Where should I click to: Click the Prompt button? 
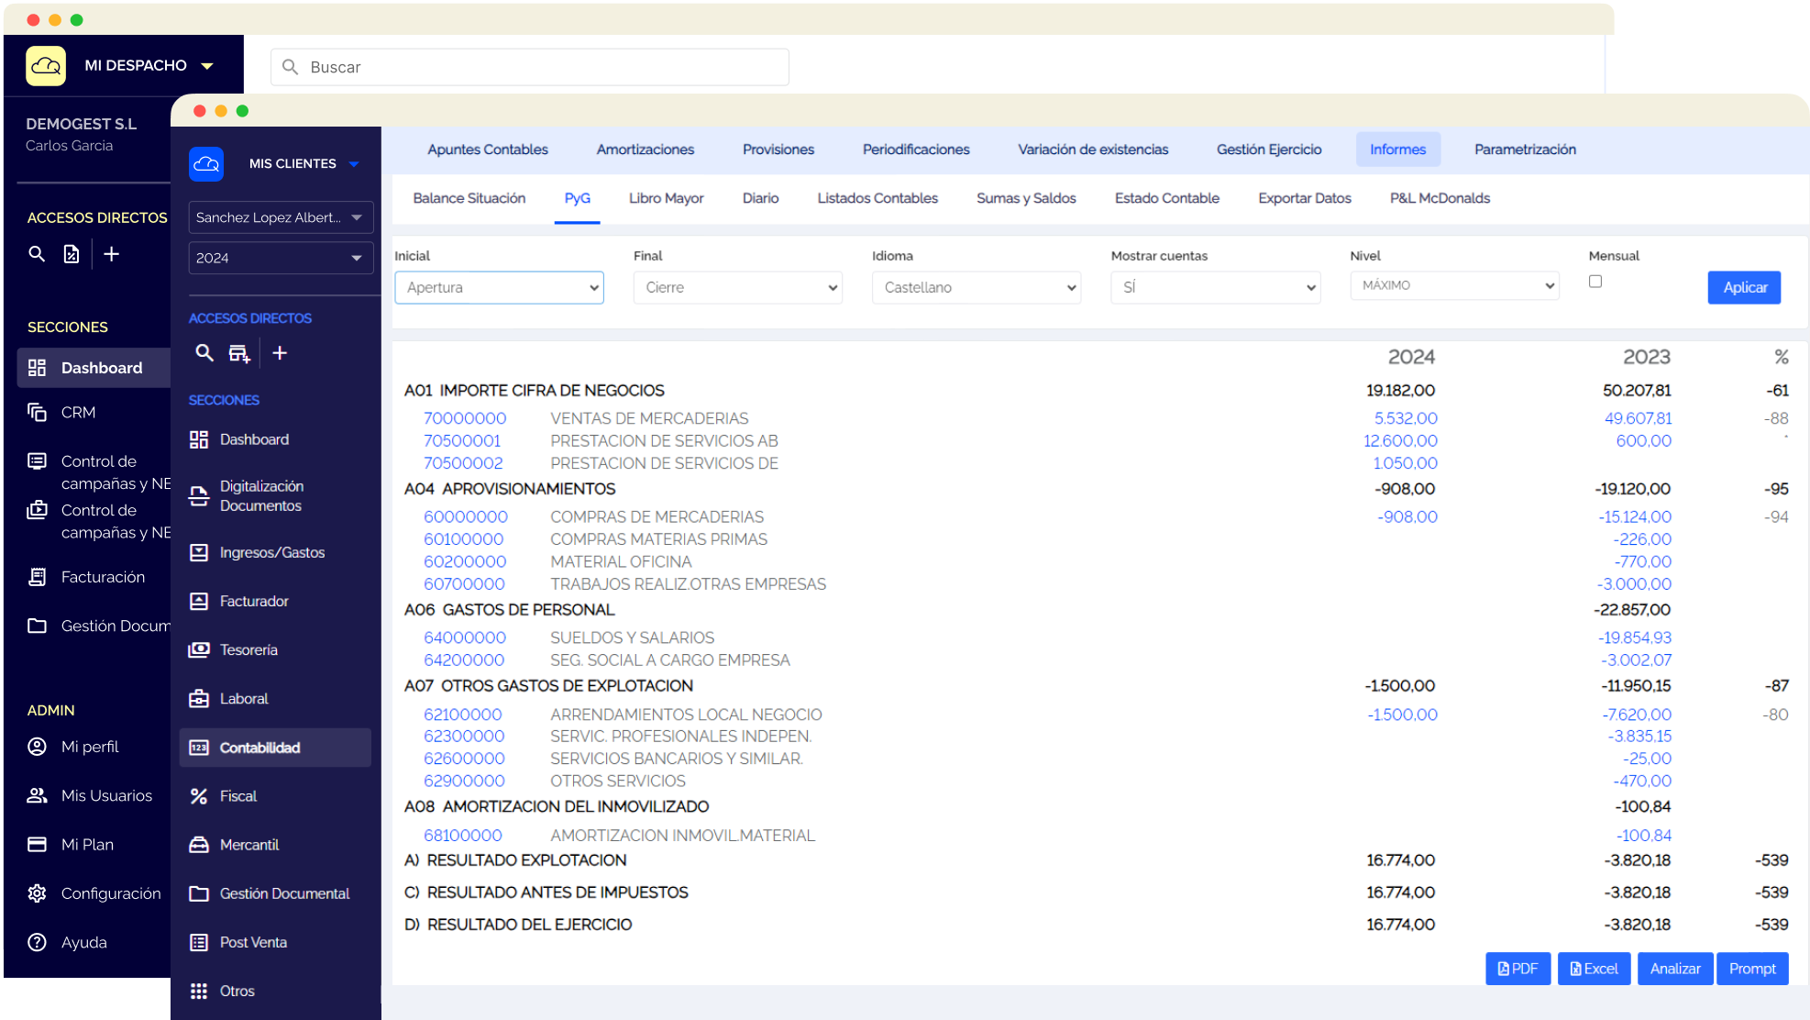point(1752,969)
